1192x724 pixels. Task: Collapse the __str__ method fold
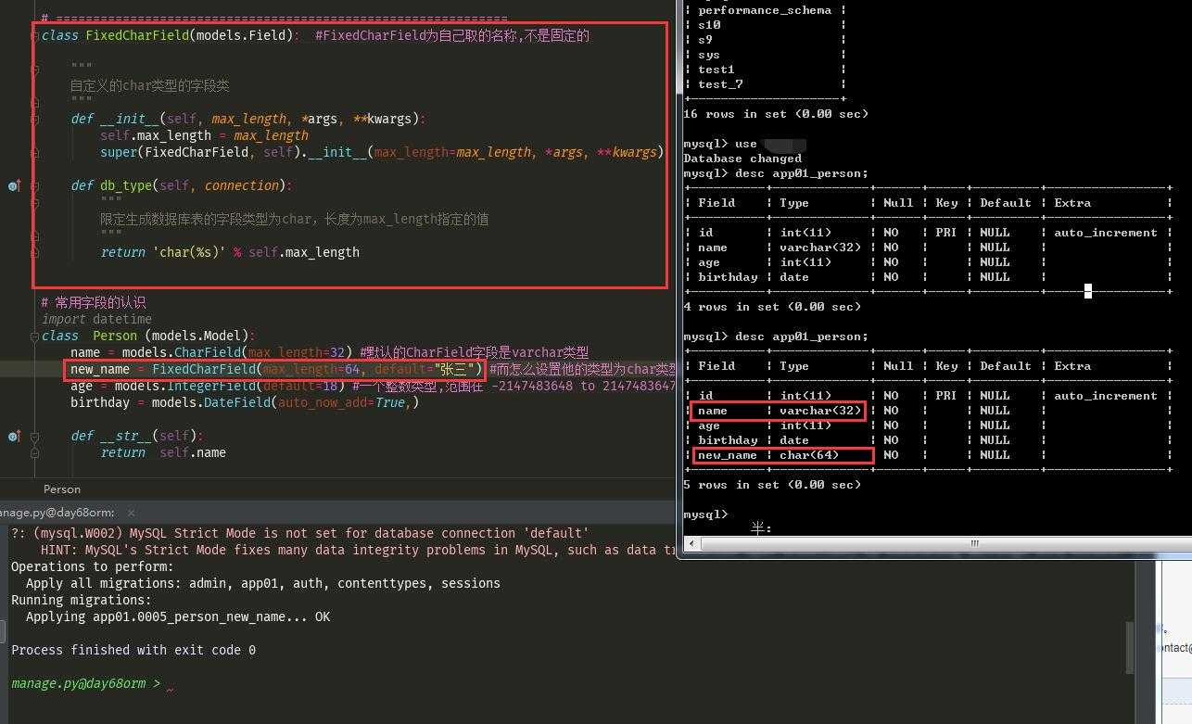click(x=35, y=436)
